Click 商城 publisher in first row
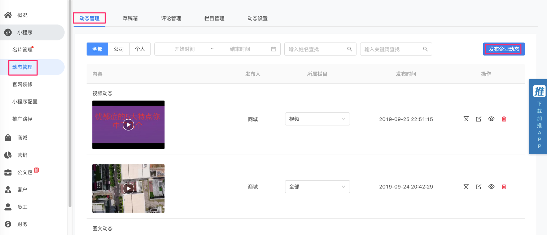 pyautogui.click(x=253, y=119)
